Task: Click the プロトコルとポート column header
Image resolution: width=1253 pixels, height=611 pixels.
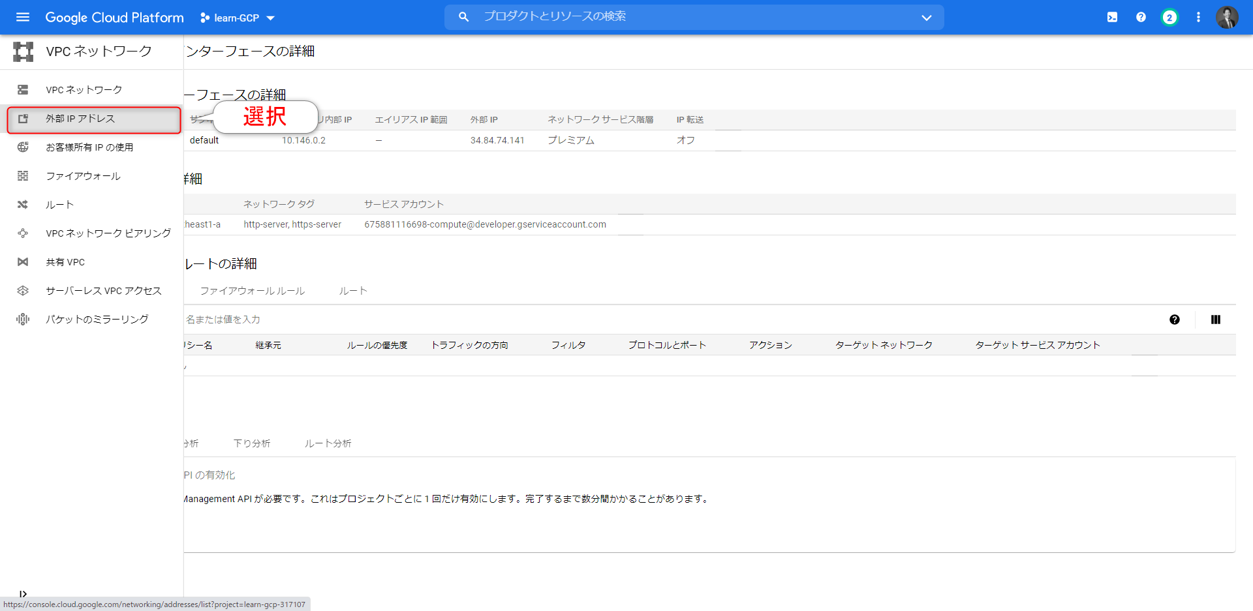Action: tap(667, 345)
